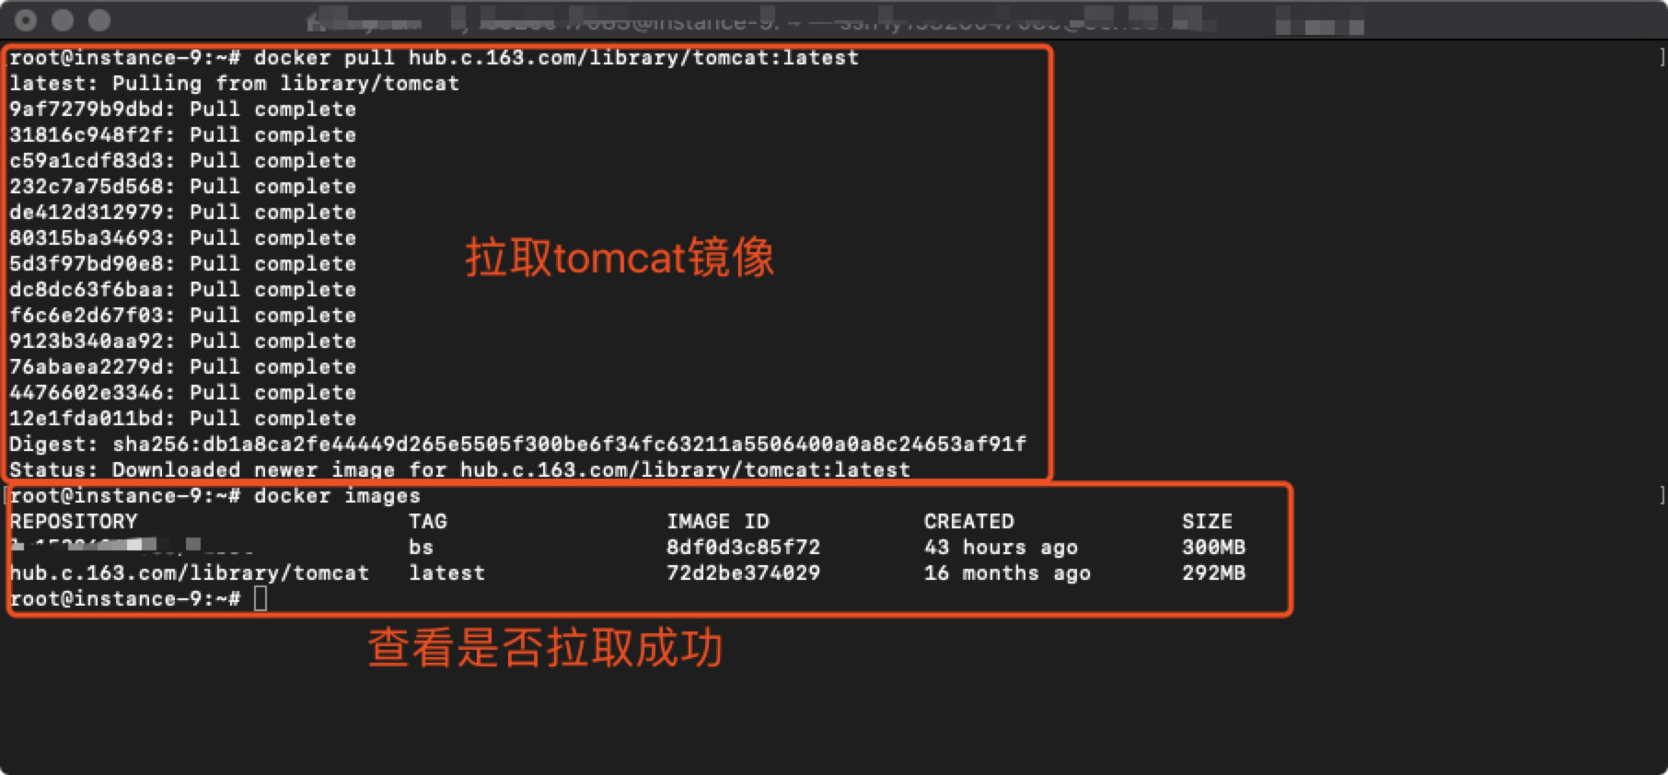
Task: Click the red close window button
Action: (x=26, y=19)
